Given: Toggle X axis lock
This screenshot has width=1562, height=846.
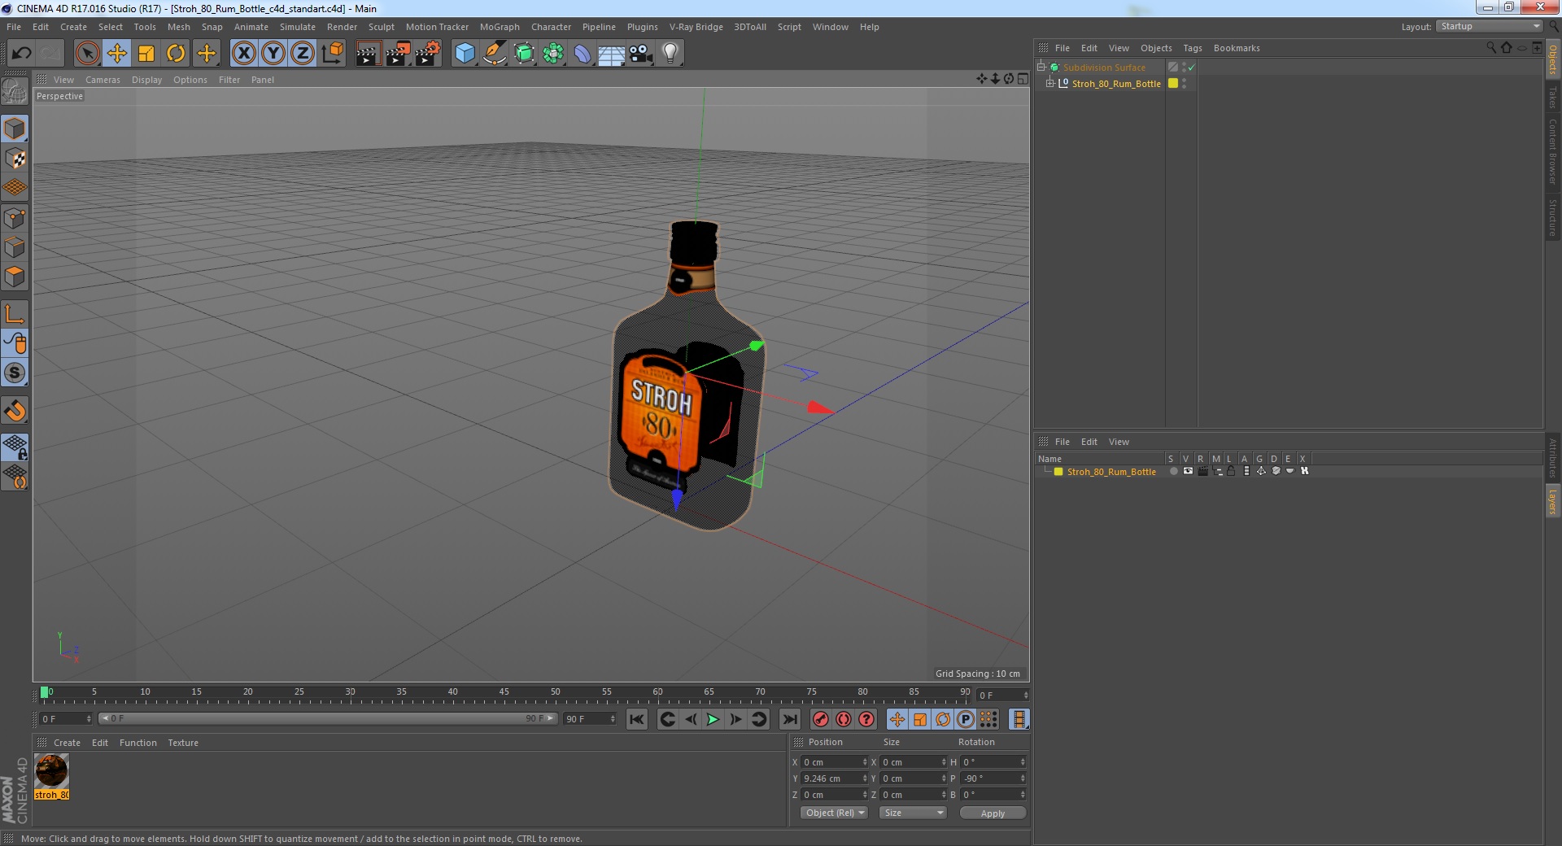Looking at the screenshot, I should pos(243,54).
